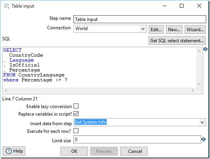210x159 pixels.
Task: Click the greyed Preview button
Action: click(104, 151)
